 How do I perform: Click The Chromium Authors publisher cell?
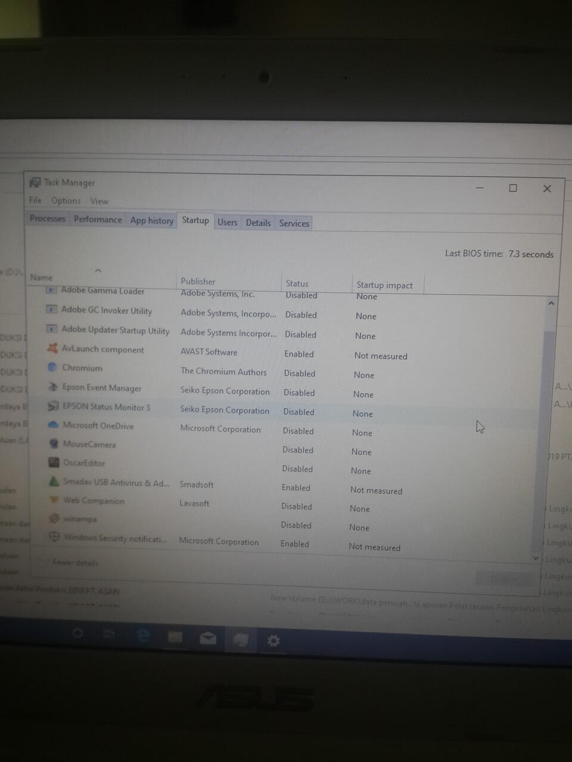click(x=223, y=371)
